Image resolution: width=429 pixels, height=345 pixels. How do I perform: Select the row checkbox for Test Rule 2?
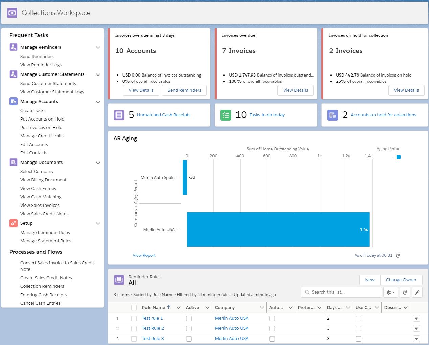coord(134,329)
